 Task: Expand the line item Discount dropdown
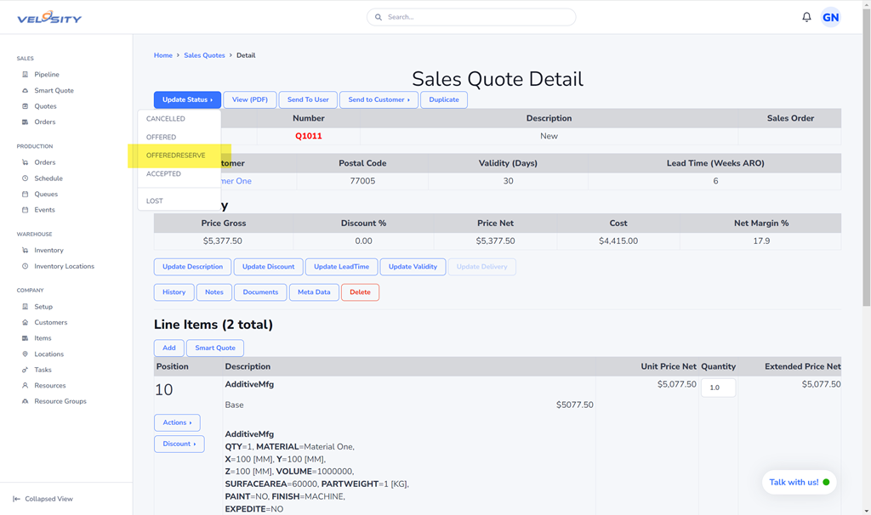click(x=179, y=444)
